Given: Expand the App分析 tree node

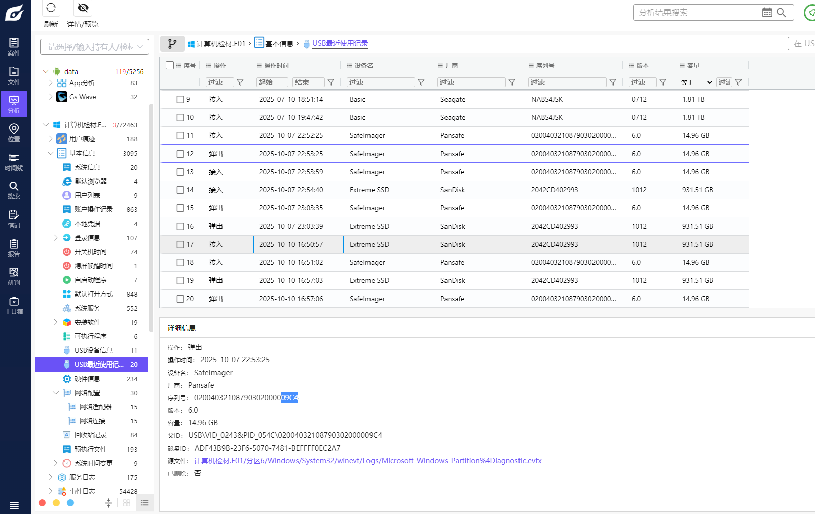Looking at the screenshot, I should pos(51,83).
